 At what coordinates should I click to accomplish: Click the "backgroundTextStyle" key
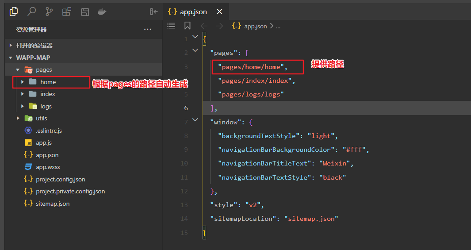pyautogui.click(x=259, y=136)
